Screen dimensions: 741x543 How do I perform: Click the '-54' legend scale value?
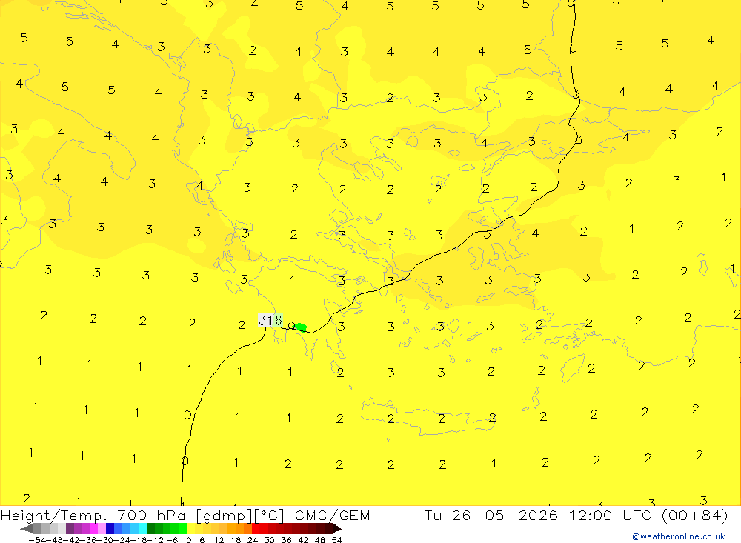pos(37,540)
